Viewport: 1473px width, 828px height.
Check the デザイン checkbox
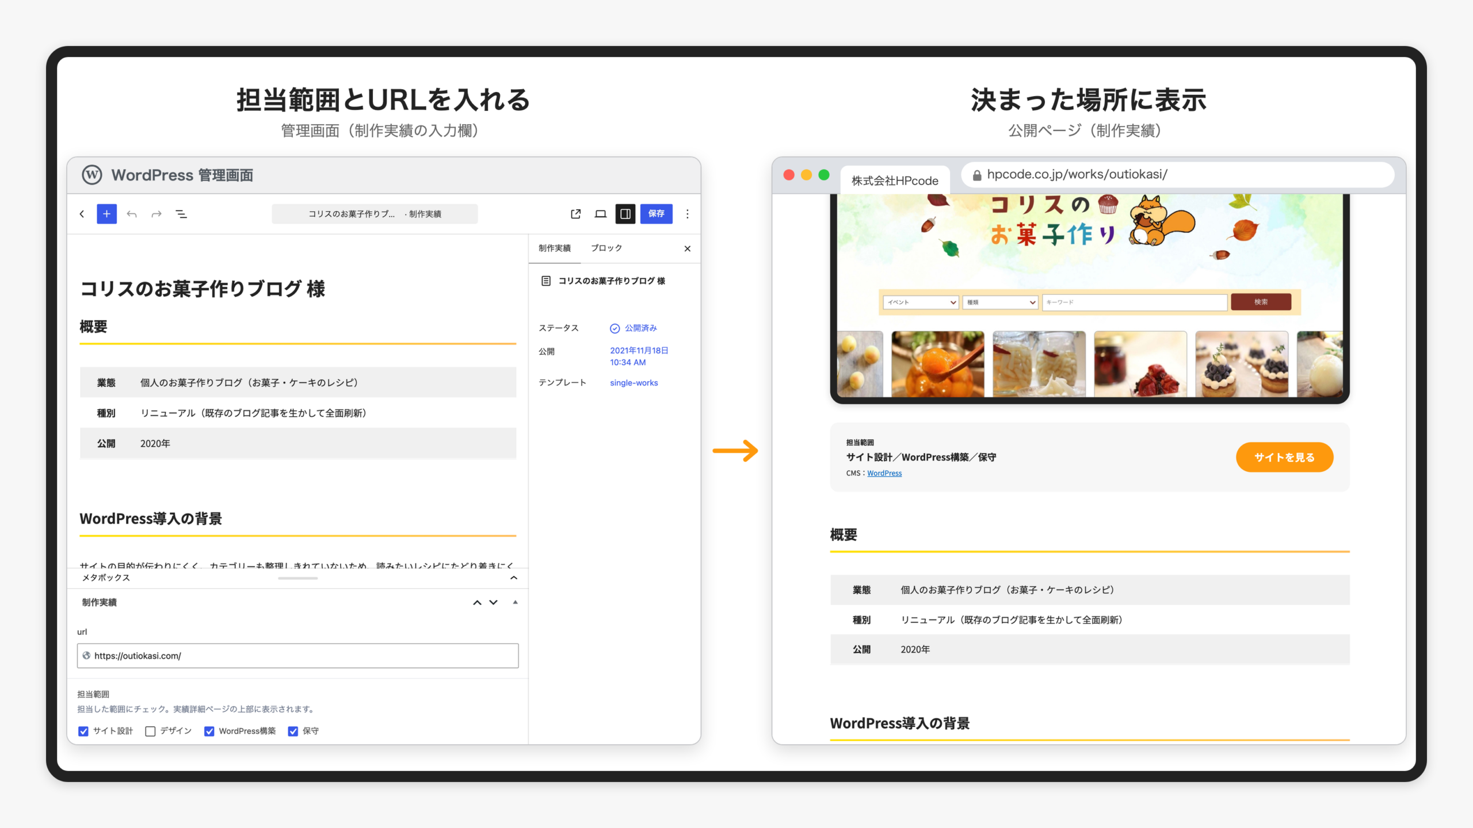150,731
